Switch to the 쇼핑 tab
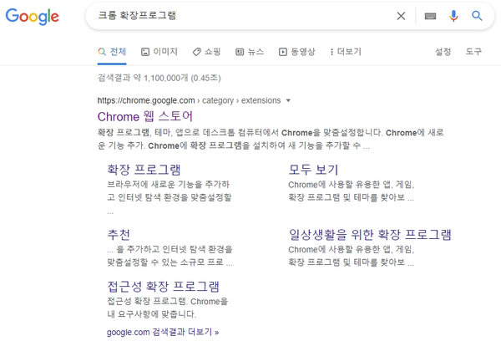Viewport: 501px width, 341px height. click(x=206, y=52)
